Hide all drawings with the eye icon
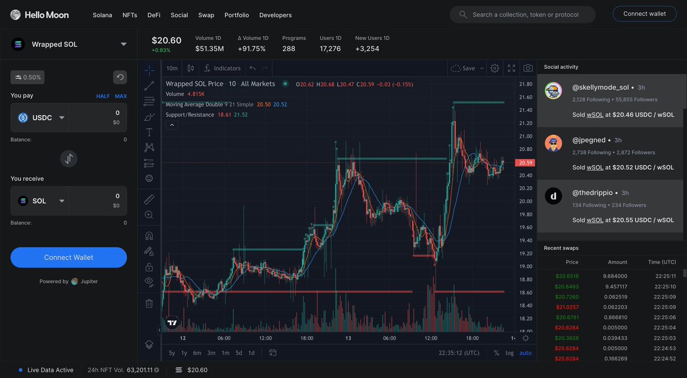Image resolution: width=687 pixels, height=378 pixels. click(x=149, y=281)
